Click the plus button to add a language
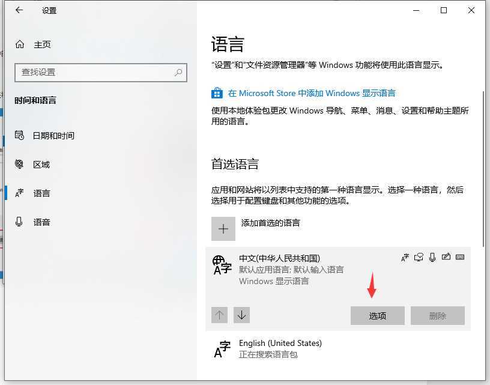Image resolution: width=490 pixels, height=385 pixels. coord(223,229)
